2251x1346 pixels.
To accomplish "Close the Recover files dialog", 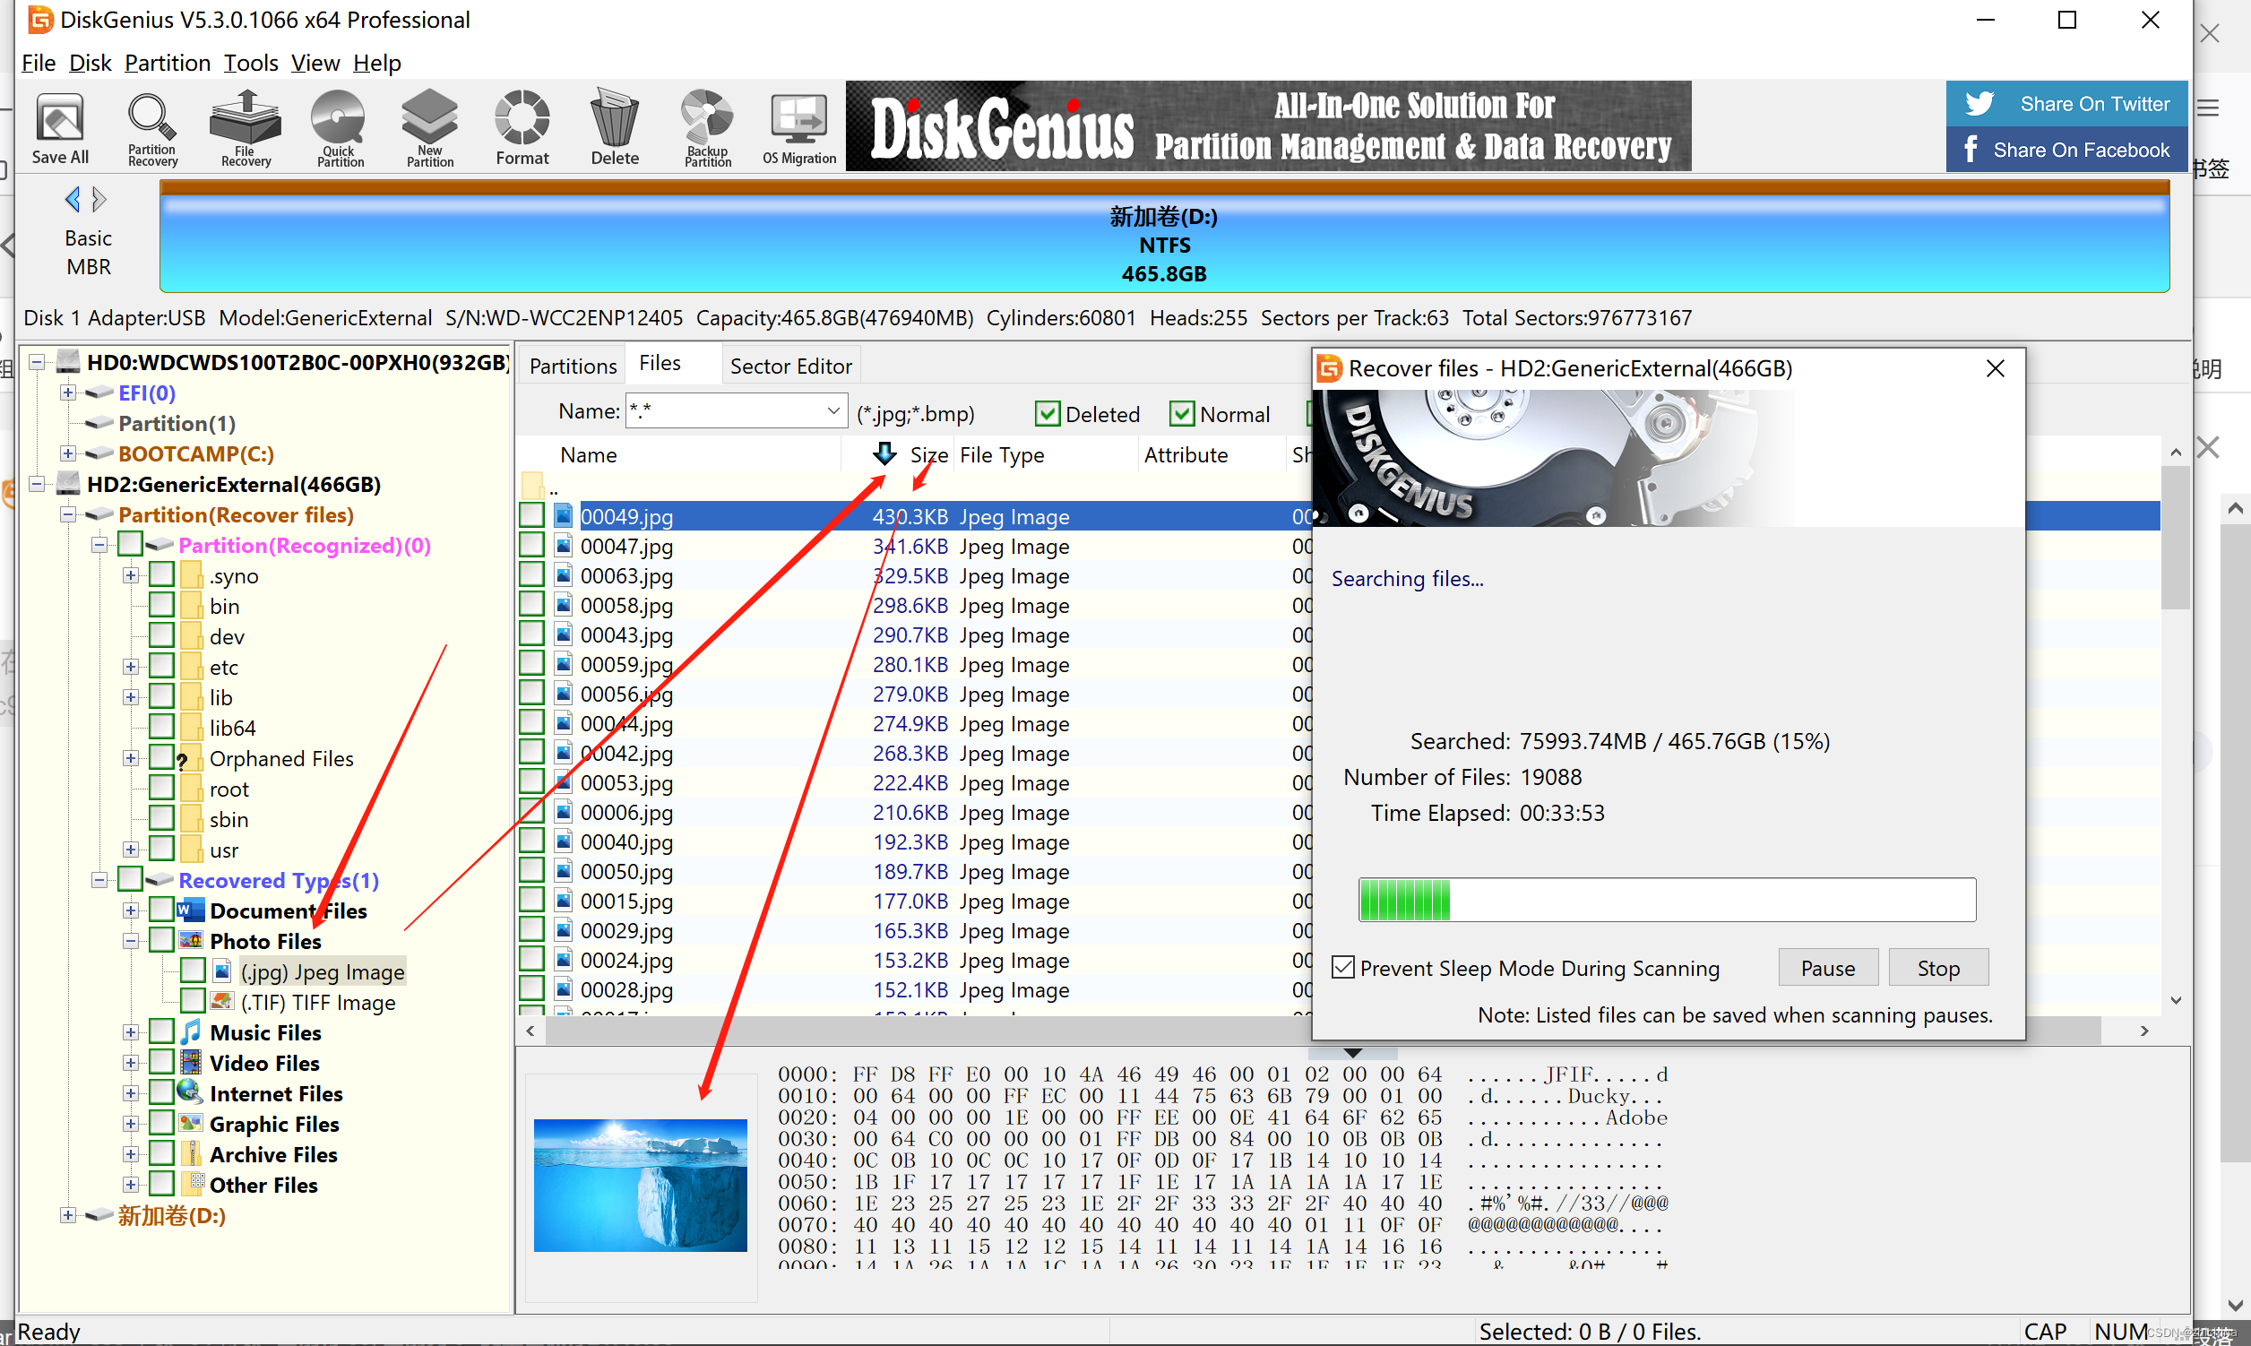I will 1995,368.
